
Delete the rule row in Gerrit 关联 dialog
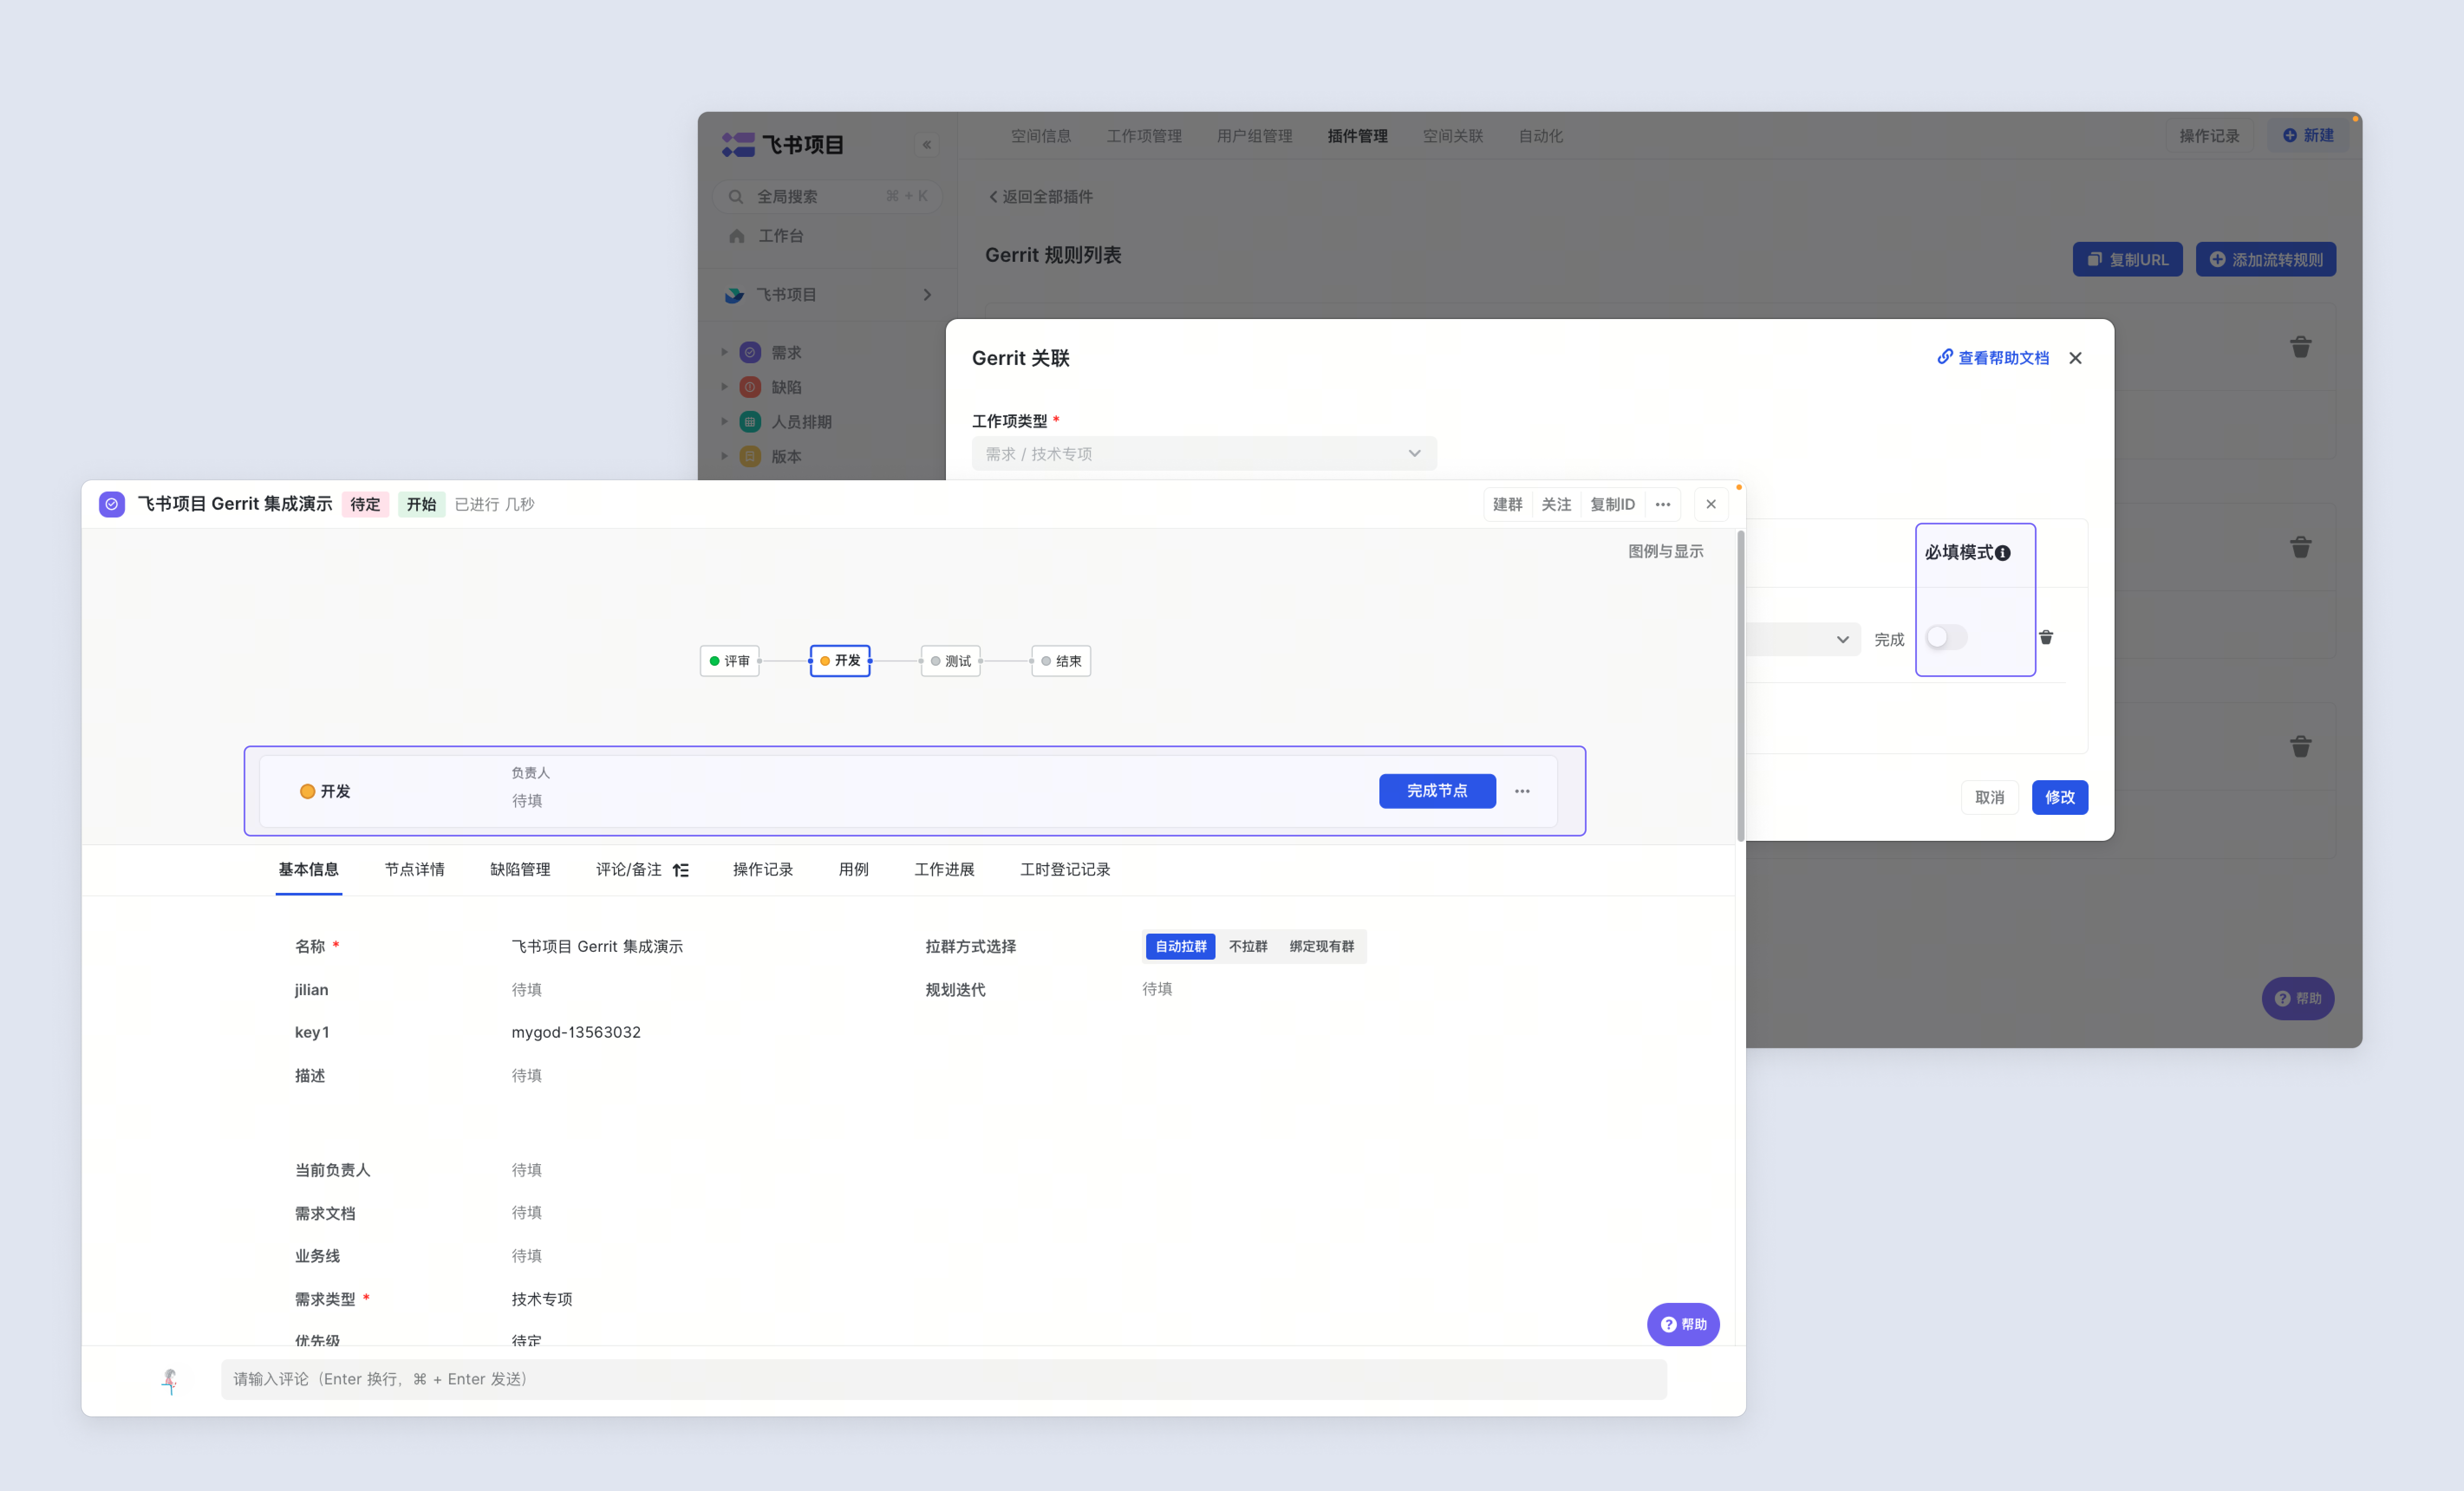[2046, 637]
